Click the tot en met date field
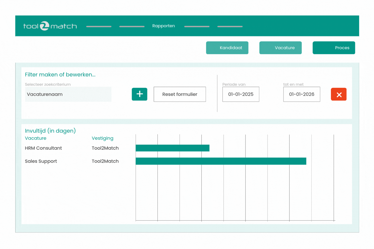This screenshot has width=374, height=249. coord(301,94)
